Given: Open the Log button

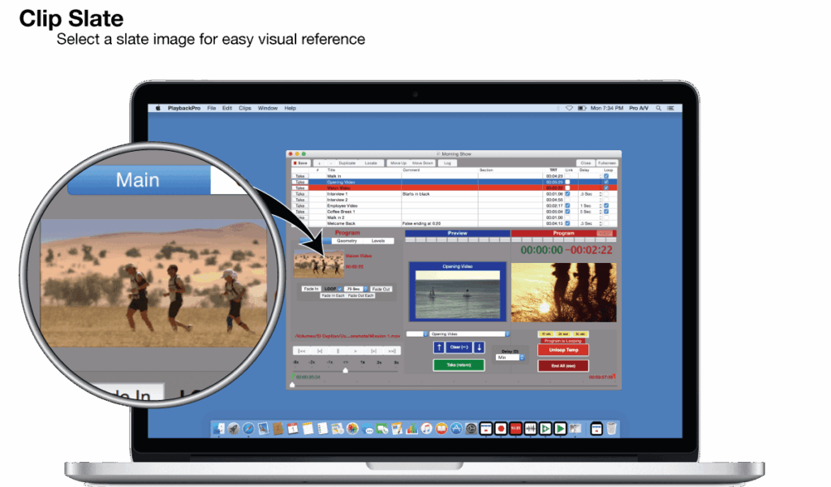Looking at the screenshot, I should click(447, 163).
